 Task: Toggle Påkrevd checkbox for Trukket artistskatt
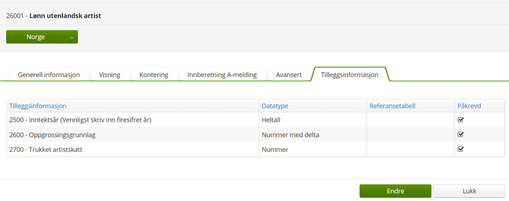[x=460, y=149]
